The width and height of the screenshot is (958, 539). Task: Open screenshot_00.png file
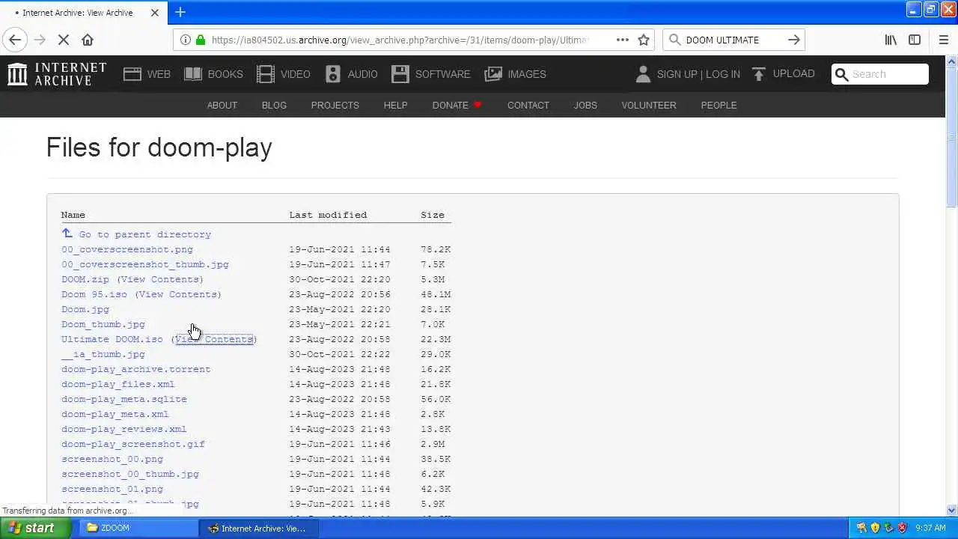[112, 459]
